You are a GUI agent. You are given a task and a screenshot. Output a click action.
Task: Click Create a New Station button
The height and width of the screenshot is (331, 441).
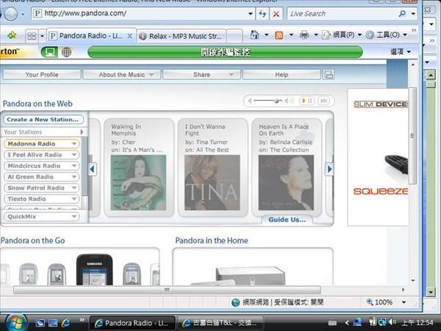[x=43, y=119]
